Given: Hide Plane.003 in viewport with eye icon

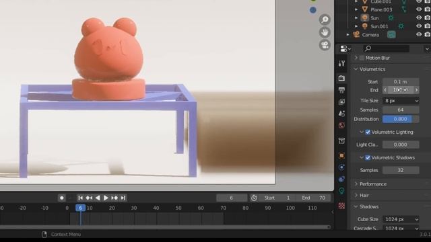Looking at the screenshot, I should (x=419, y=9).
